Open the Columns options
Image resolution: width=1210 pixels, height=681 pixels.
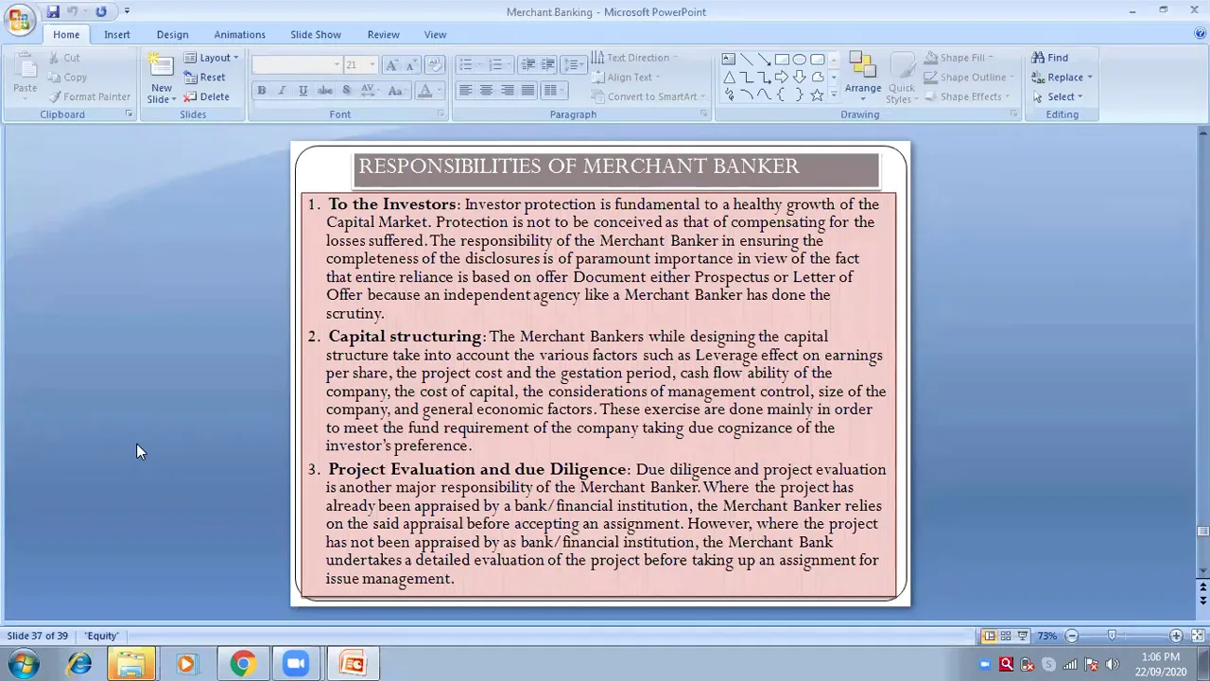pyautogui.click(x=553, y=91)
